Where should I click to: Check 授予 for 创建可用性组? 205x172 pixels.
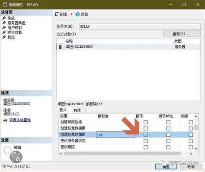[x=146, y=122]
